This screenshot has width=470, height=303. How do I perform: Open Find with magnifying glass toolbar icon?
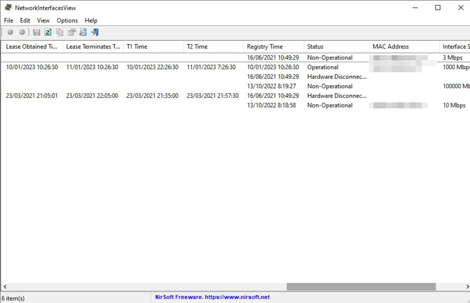coord(83,33)
